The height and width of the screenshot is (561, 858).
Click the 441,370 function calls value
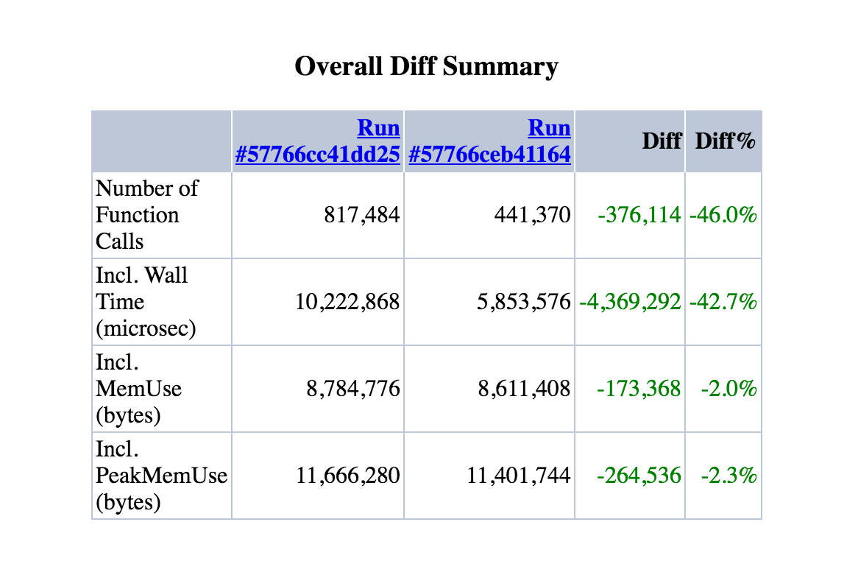[533, 215]
